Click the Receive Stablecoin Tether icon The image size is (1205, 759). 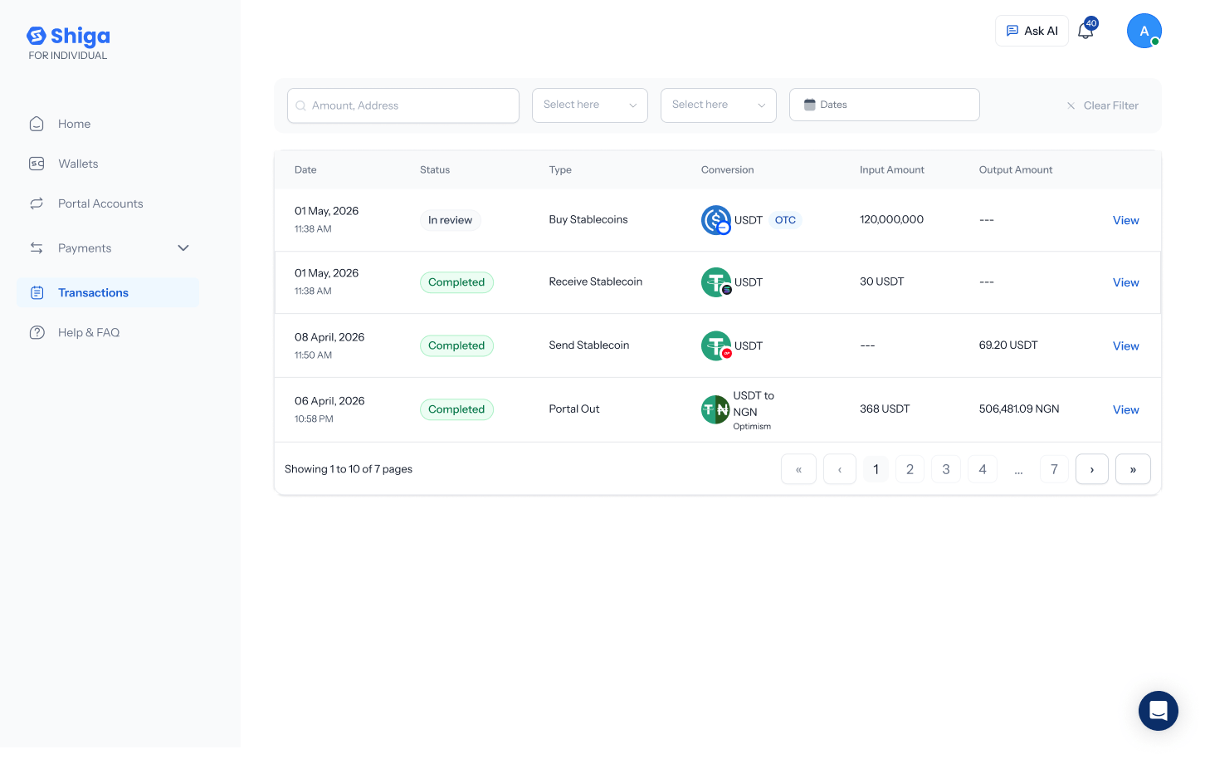(716, 282)
